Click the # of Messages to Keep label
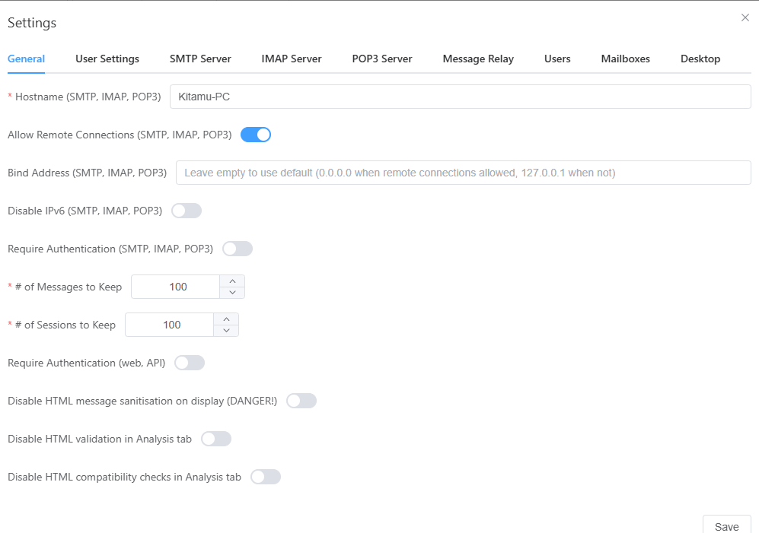The image size is (759, 533). 69,287
